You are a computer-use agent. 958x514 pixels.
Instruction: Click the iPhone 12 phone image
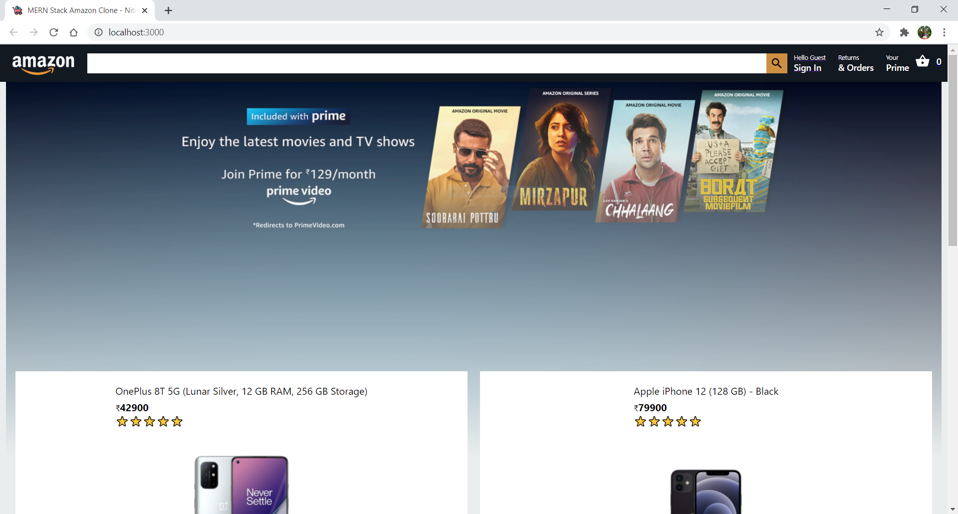click(706, 492)
